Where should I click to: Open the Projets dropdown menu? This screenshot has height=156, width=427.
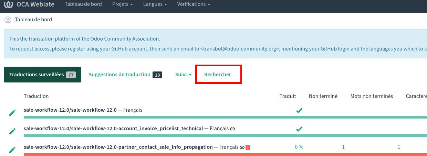[x=123, y=4]
